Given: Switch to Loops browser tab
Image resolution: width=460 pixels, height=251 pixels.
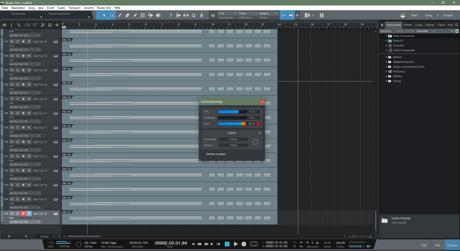Looking at the screenshot, I should click(x=419, y=25).
